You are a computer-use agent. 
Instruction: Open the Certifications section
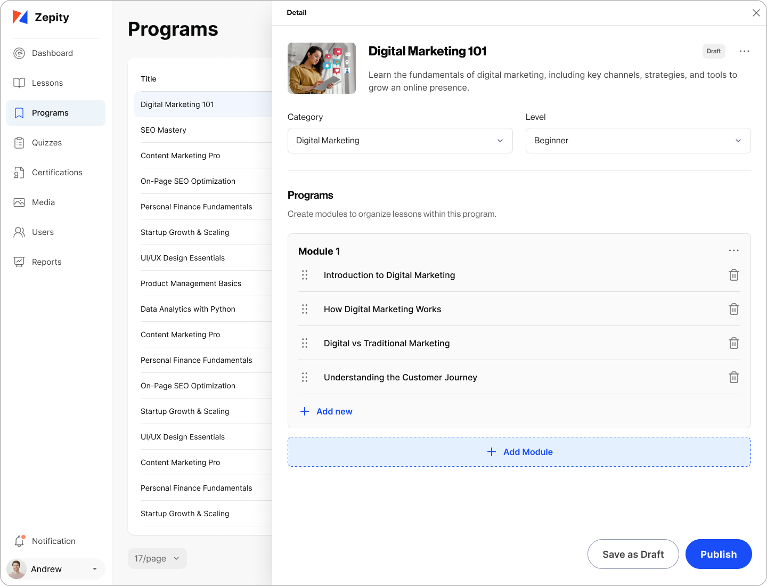[x=57, y=173]
